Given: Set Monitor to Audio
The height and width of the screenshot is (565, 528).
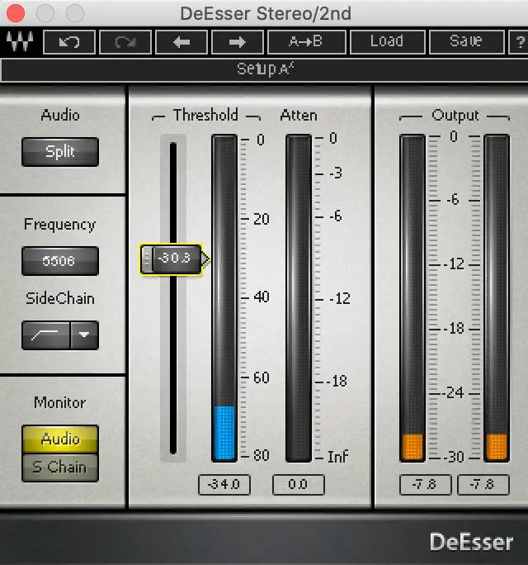Looking at the screenshot, I should click(x=59, y=439).
